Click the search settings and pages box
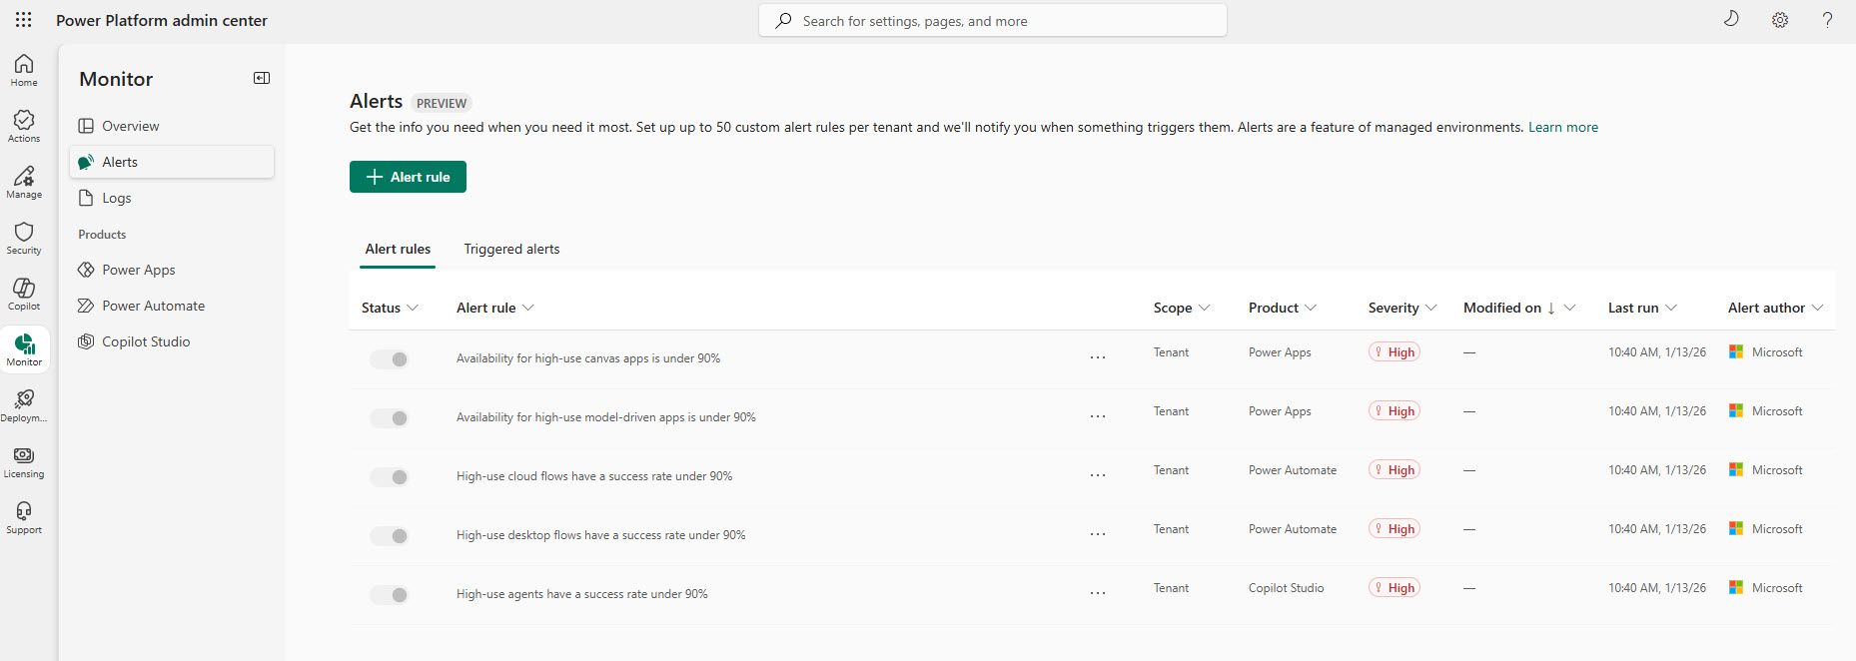The image size is (1856, 661). tap(993, 21)
